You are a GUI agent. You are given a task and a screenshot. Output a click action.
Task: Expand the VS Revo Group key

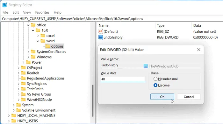(x=18, y=94)
